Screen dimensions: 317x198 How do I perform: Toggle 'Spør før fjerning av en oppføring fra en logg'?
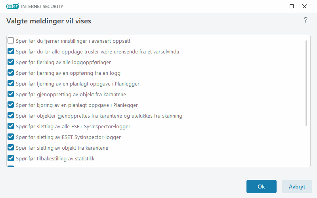pyautogui.click(x=11, y=73)
